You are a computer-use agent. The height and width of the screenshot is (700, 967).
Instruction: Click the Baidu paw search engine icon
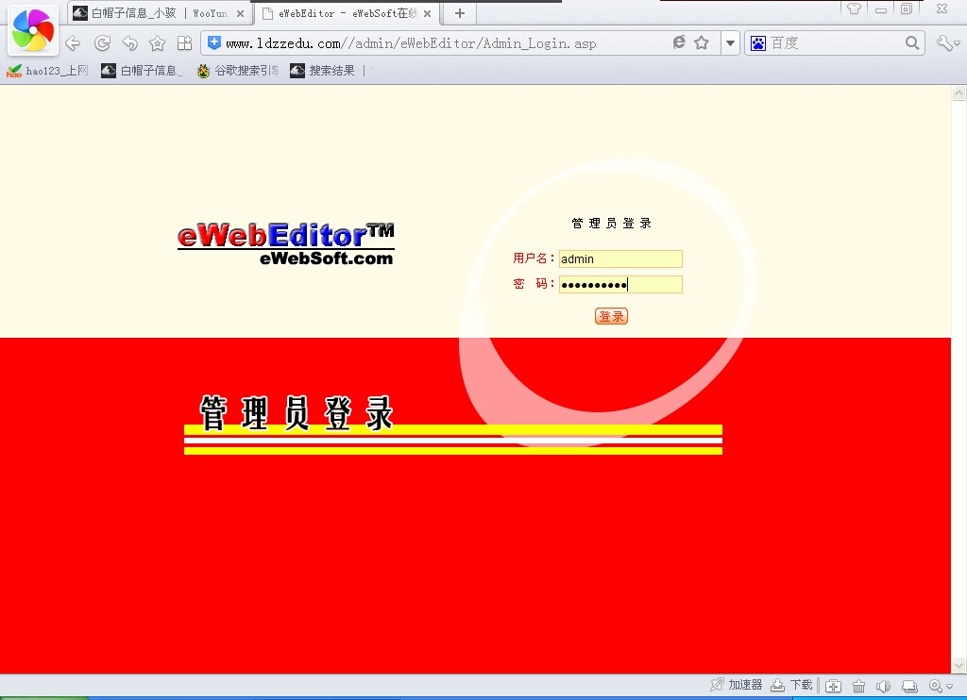point(758,43)
